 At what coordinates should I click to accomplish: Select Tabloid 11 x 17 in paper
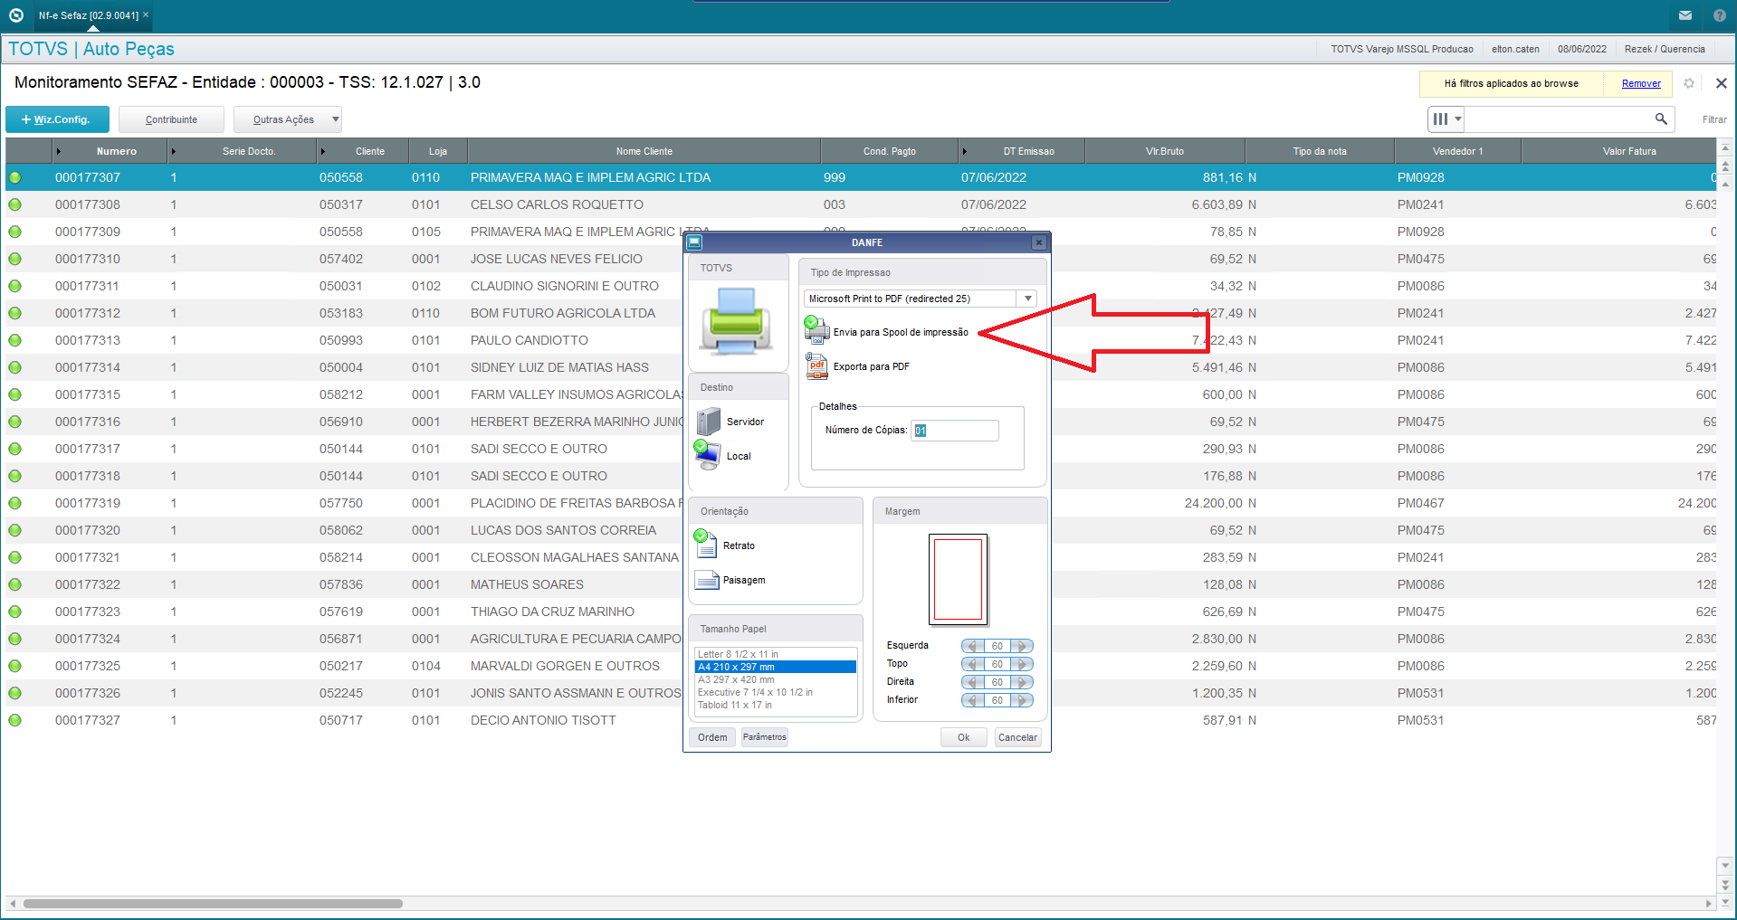[x=776, y=705]
